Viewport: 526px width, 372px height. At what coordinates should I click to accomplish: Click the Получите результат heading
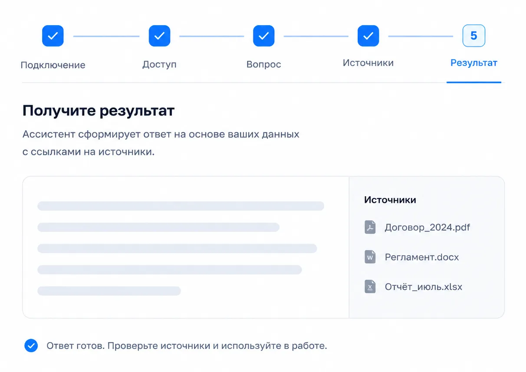(99, 111)
